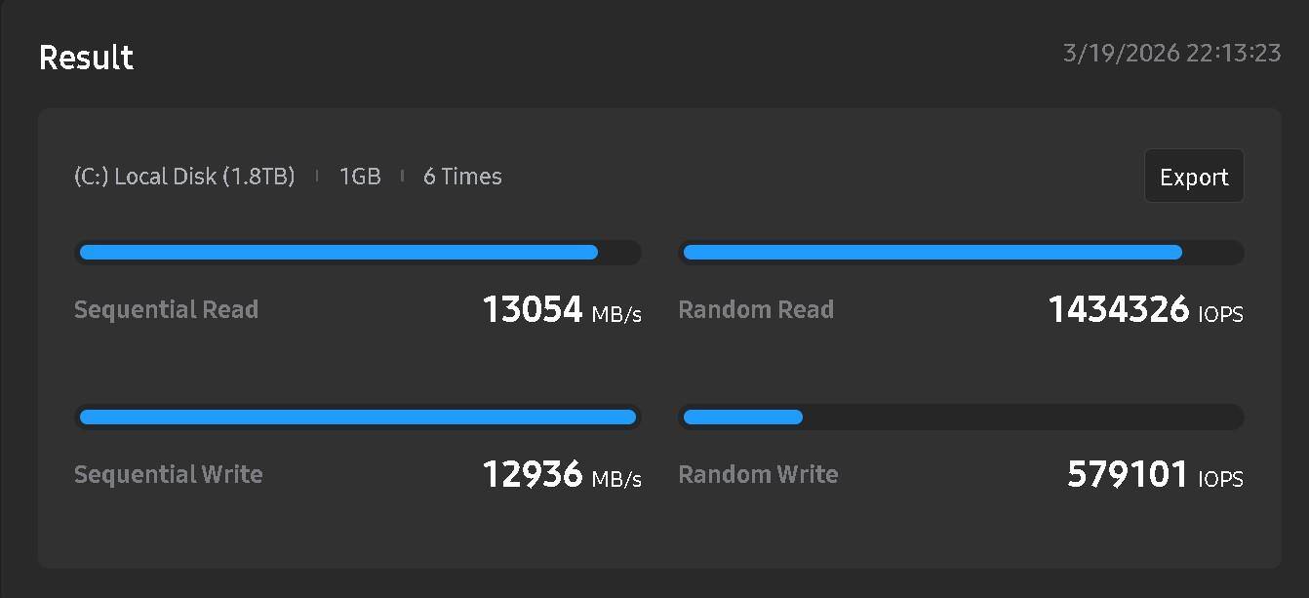Screen dimensions: 1309x598
Task: Click the 6 Times test count text
Action: click(x=462, y=177)
